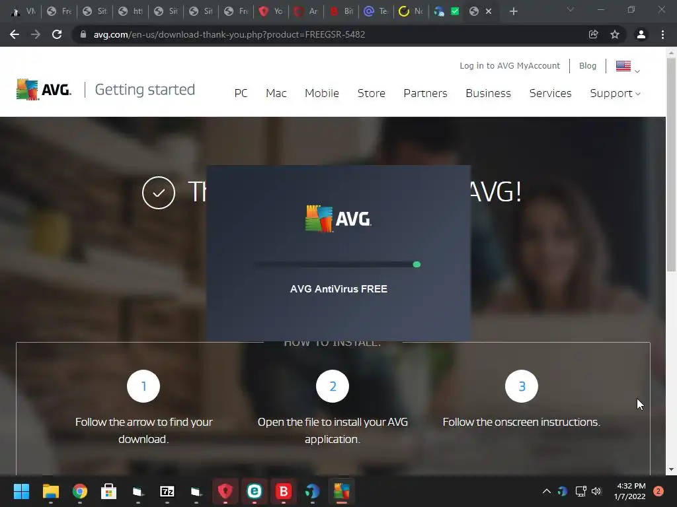Open the Windows Start menu
Viewport: 677px width, 507px height.
pyautogui.click(x=21, y=491)
